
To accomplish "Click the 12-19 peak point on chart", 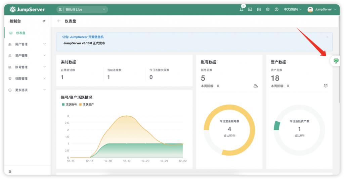I will 127,116.
